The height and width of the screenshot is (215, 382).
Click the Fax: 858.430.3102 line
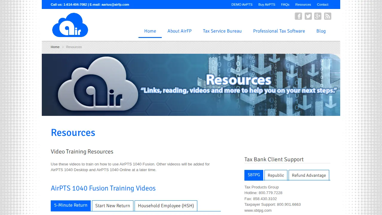tap(261, 199)
